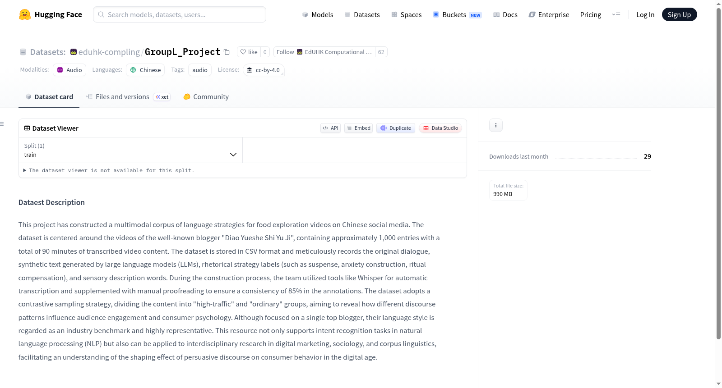Click the Sign Up button
The height and width of the screenshot is (388, 722).
(679, 14)
